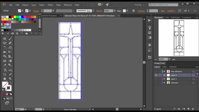
Task: Click the Transform link in control bar
Action: click(x=171, y=11)
